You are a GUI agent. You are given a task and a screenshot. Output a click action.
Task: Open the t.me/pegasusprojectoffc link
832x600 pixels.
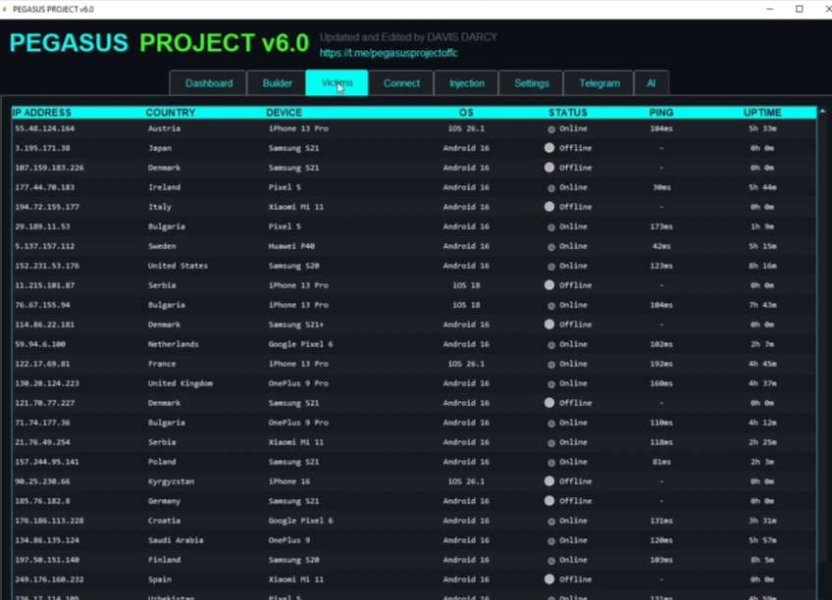click(389, 53)
